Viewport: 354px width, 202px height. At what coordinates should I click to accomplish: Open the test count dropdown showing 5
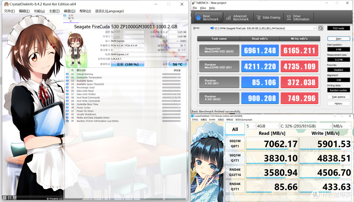click(251, 126)
